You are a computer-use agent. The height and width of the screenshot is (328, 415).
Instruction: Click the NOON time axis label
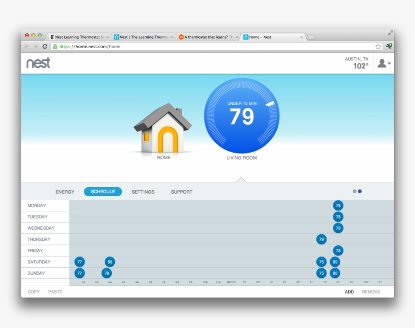[x=231, y=282]
